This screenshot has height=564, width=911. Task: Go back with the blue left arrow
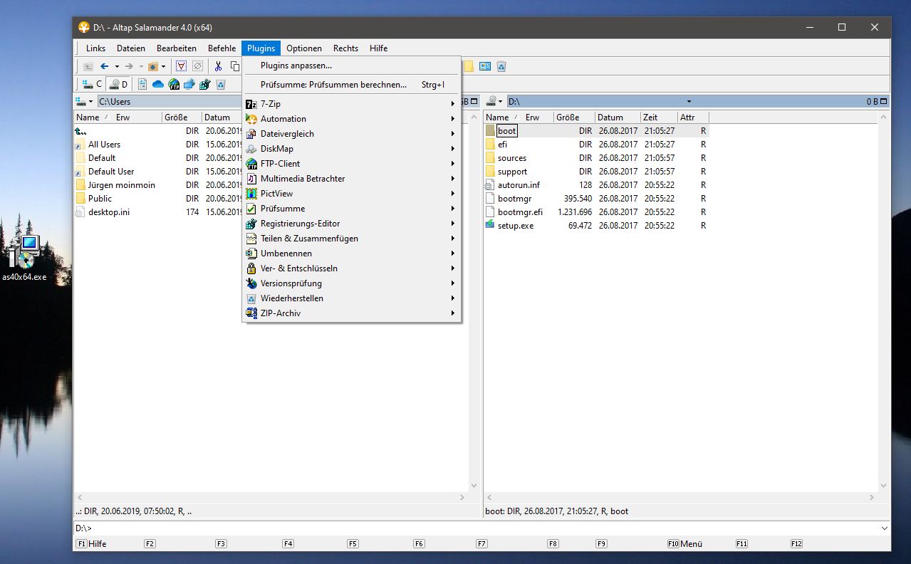pos(105,66)
